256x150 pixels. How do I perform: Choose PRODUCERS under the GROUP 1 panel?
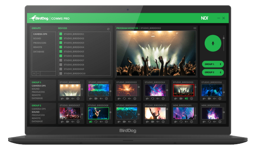[38, 92]
